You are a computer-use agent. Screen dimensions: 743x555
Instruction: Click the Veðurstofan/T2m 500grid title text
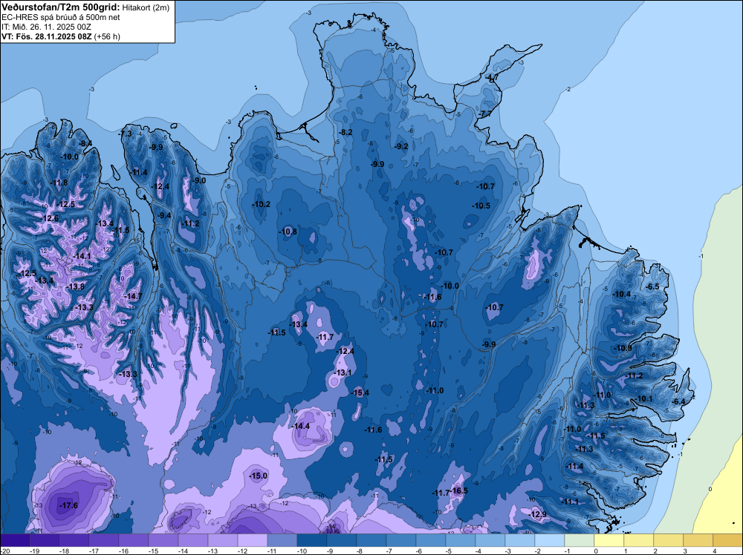(x=60, y=7)
